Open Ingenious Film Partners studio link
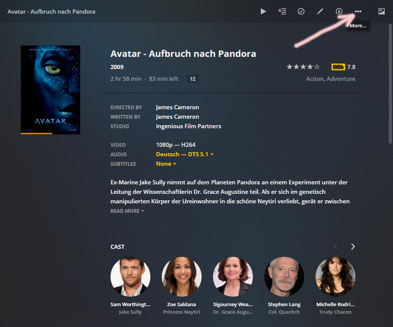The height and width of the screenshot is (327, 393). pyautogui.click(x=189, y=126)
